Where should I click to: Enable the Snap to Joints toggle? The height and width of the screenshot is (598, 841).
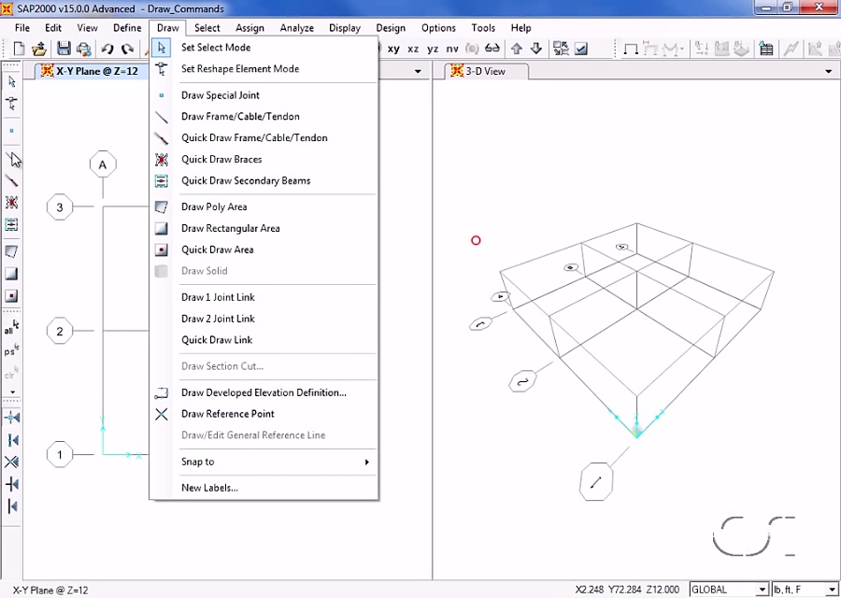[12, 418]
